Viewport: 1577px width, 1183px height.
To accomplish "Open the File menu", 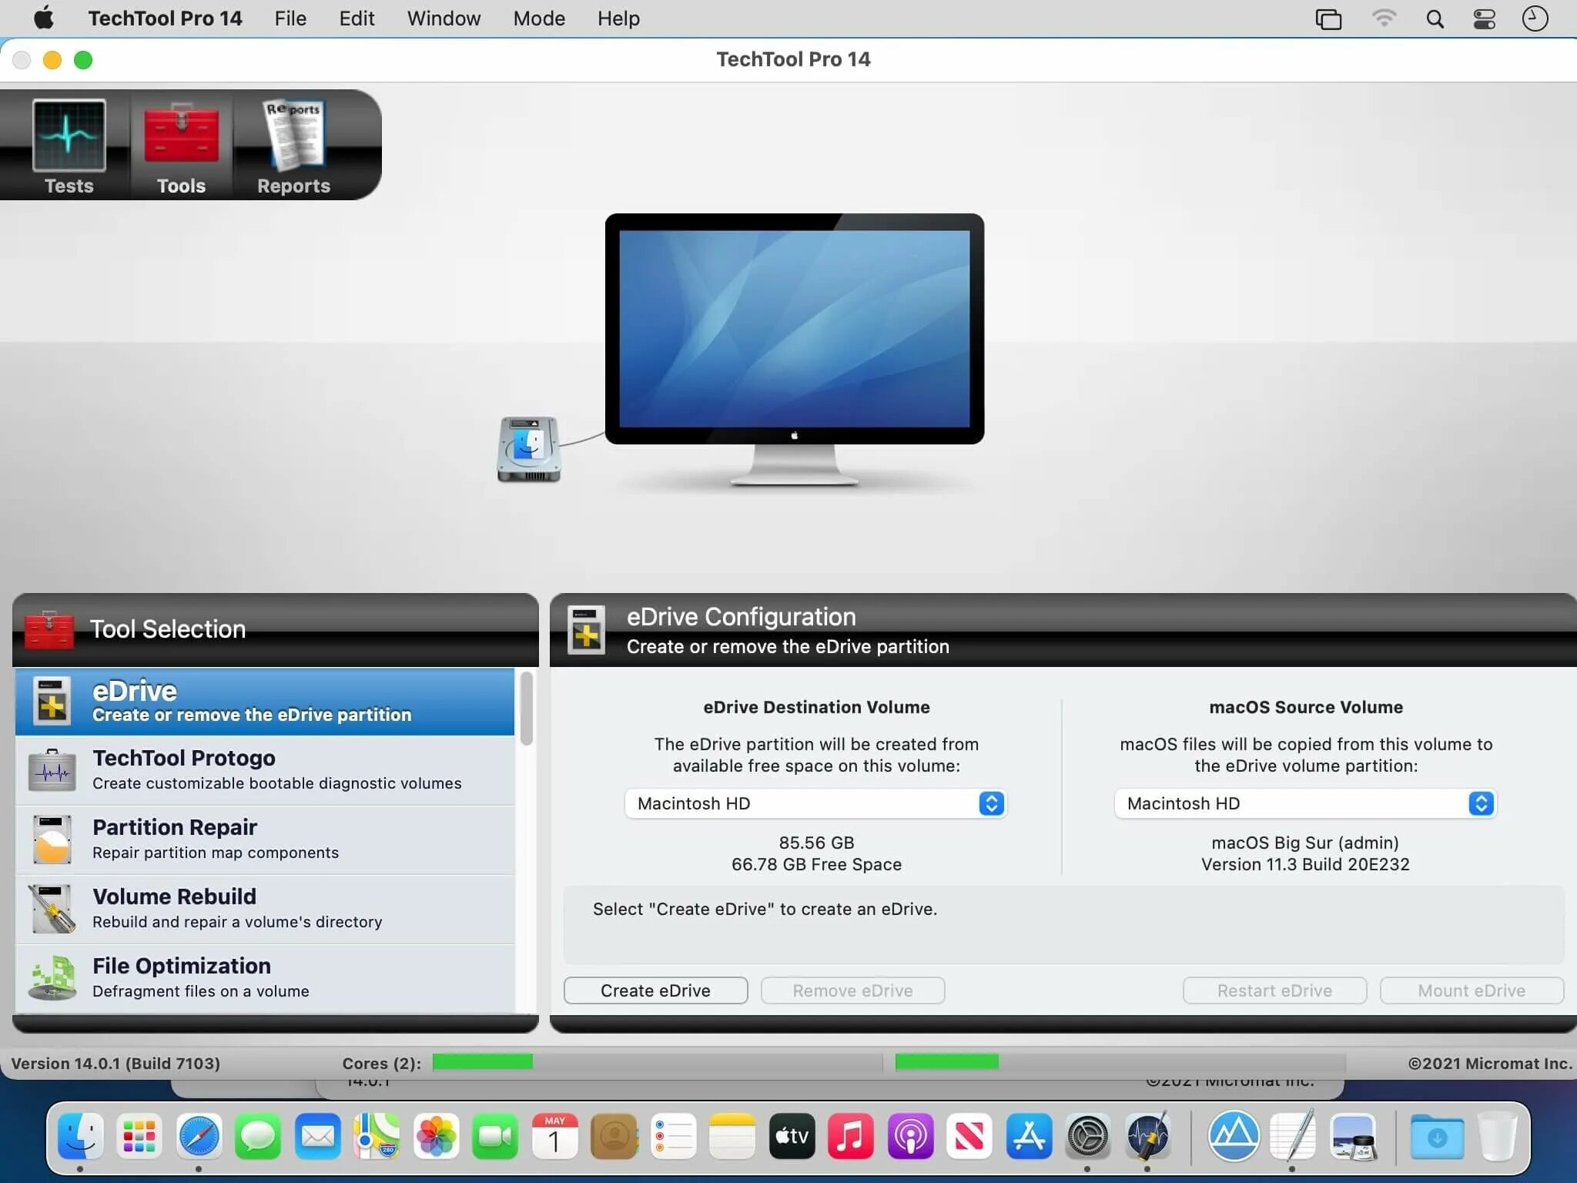I will 290,18.
